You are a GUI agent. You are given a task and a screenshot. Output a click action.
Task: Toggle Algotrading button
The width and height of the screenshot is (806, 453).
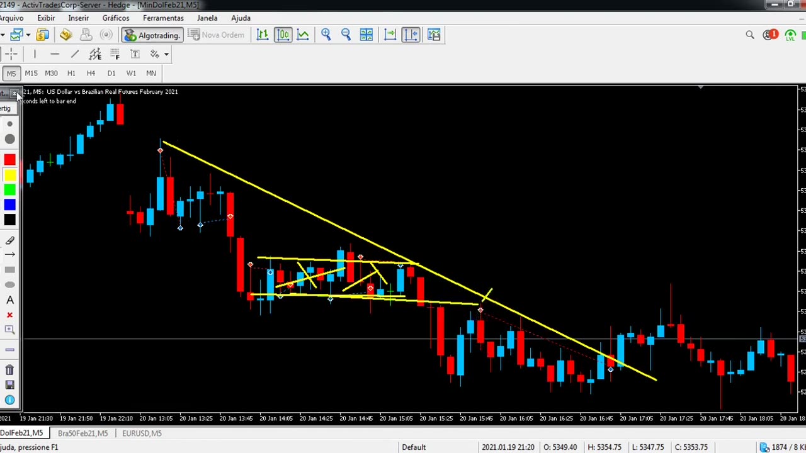point(152,35)
